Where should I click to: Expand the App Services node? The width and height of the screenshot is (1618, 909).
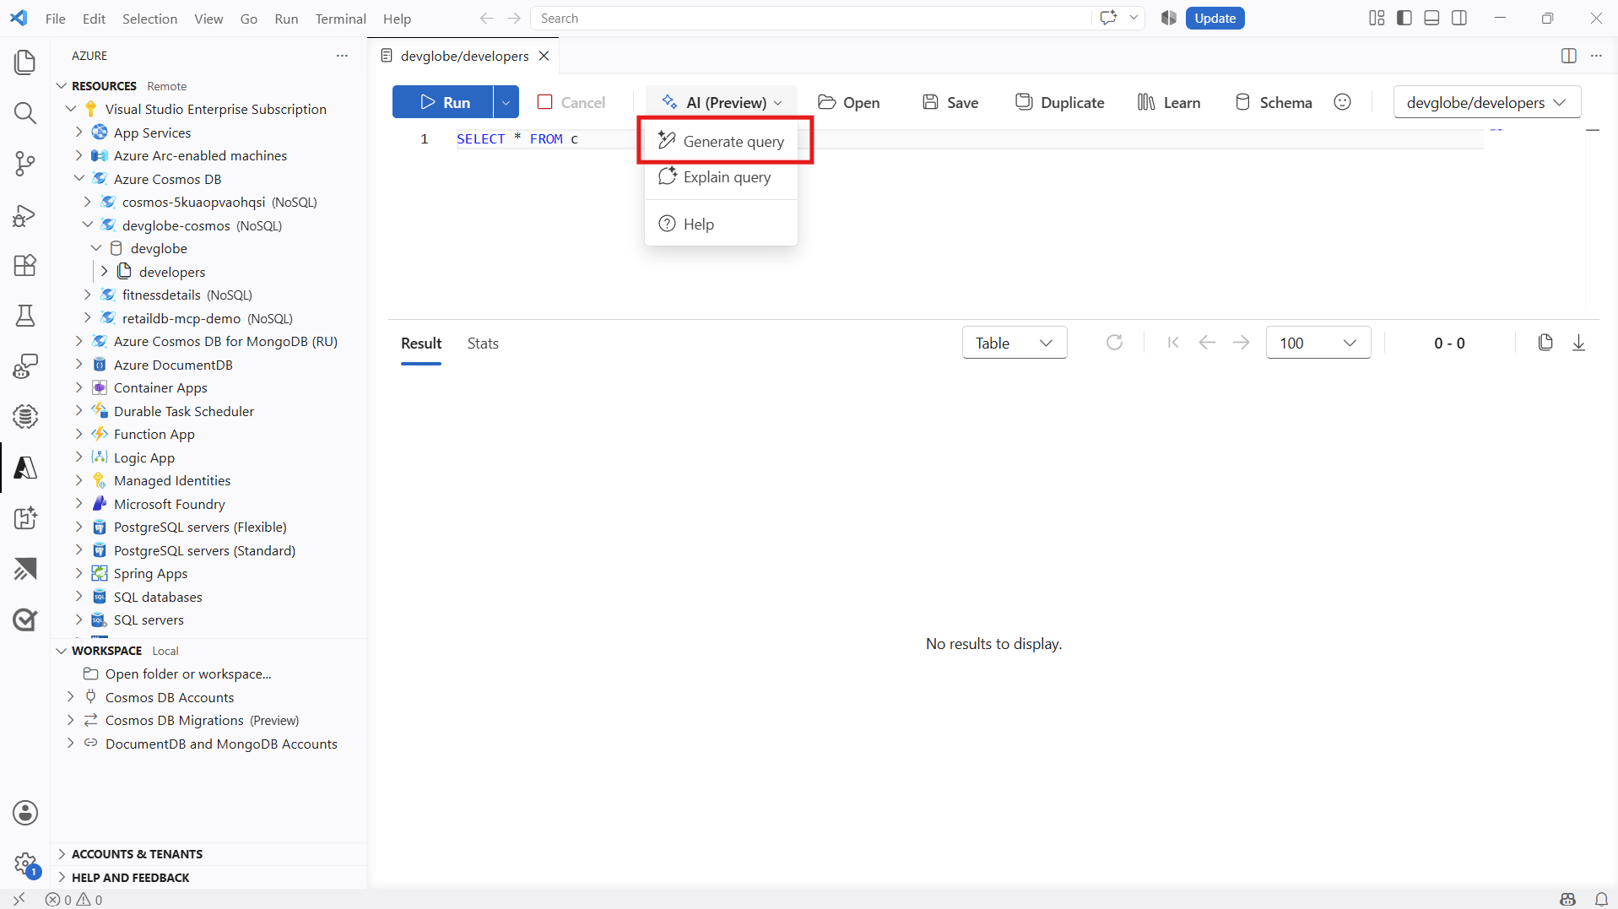[79, 133]
